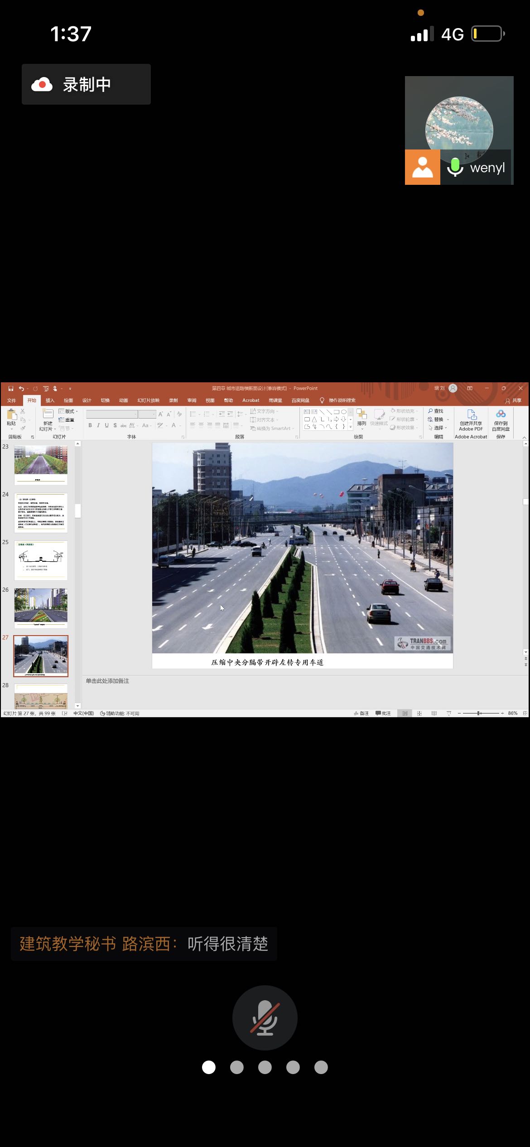This screenshot has width=530, height=1147.
Task: Select slide 26 thumbnail
Action: [x=41, y=607]
